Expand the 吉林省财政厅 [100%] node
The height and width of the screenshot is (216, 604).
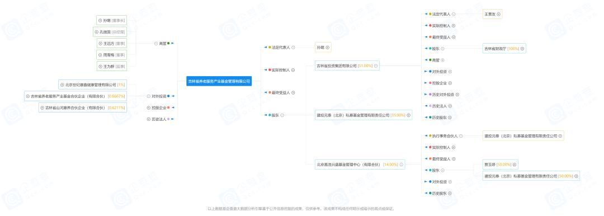click(x=522, y=49)
